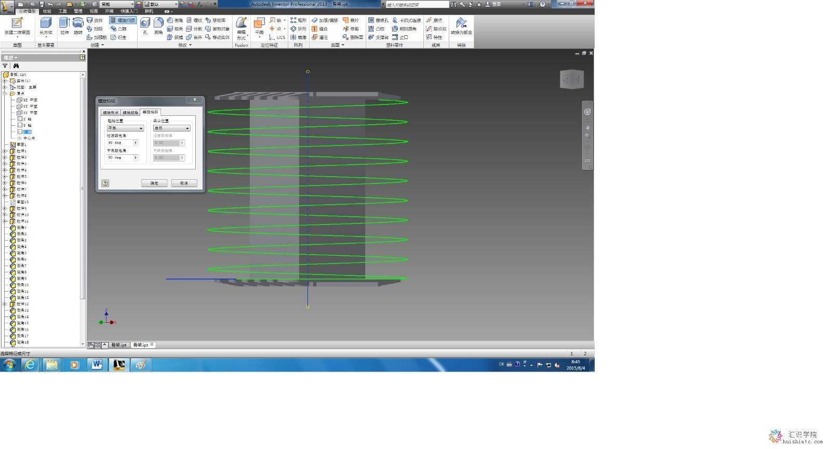The image size is (831, 449).
Task: Select the Emboss (凸雕) tool
Action: click(x=118, y=29)
